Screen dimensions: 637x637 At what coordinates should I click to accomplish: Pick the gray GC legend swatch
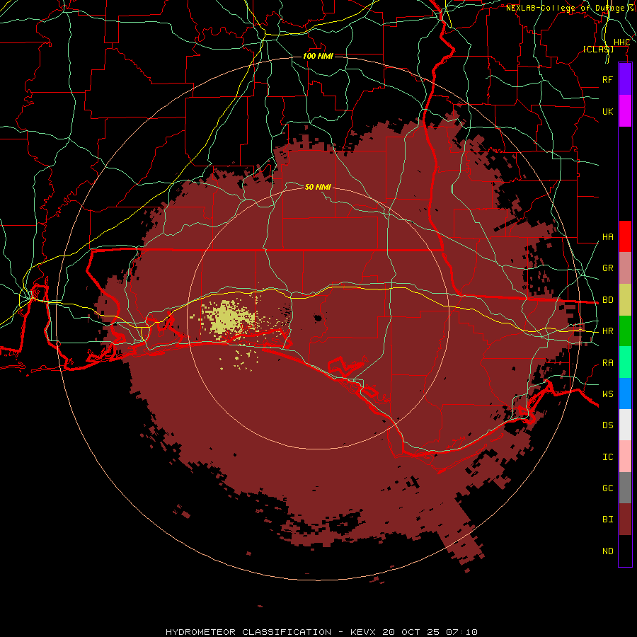(x=625, y=488)
